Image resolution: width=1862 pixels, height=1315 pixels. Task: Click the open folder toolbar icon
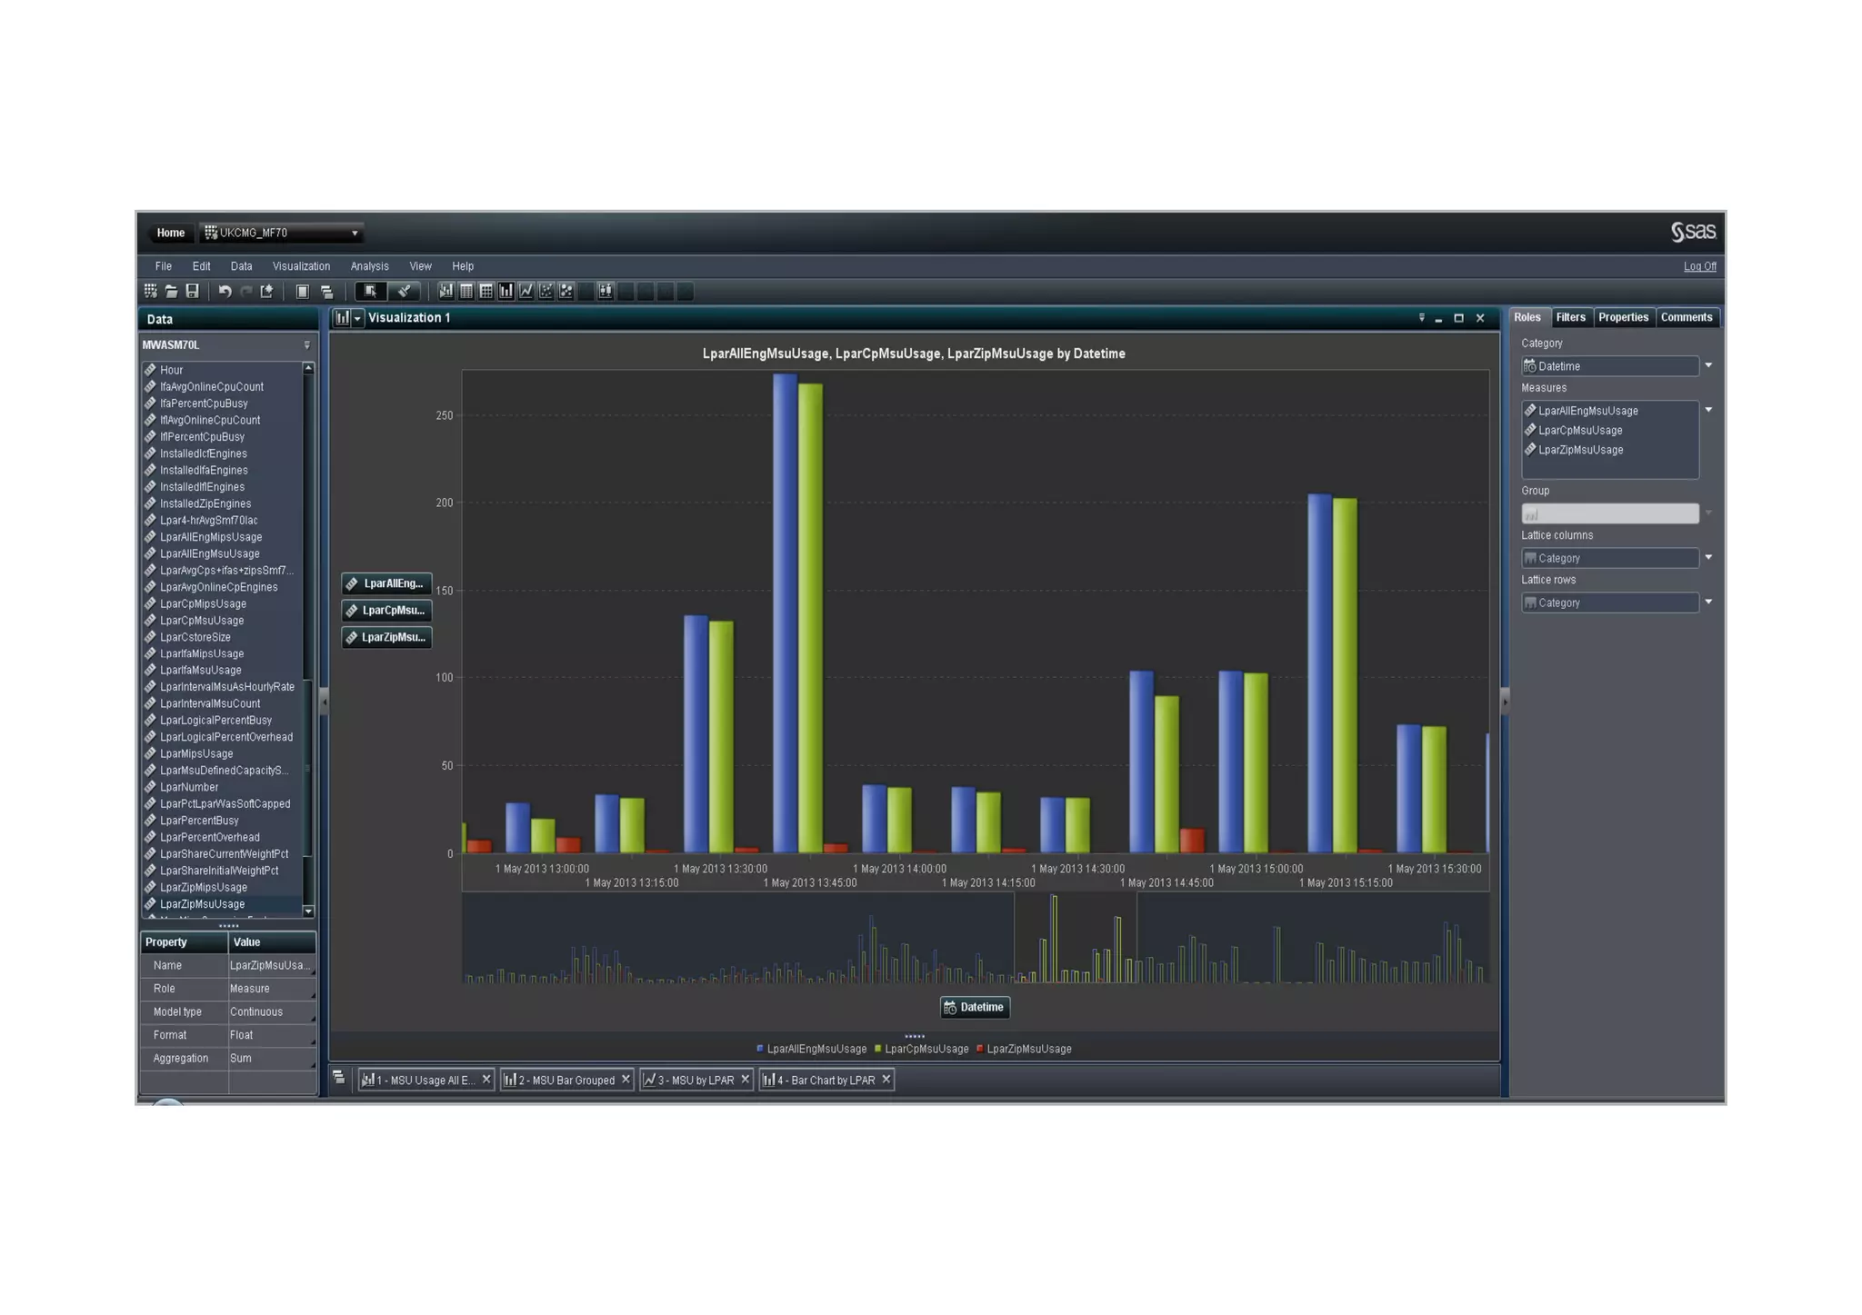pos(171,292)
